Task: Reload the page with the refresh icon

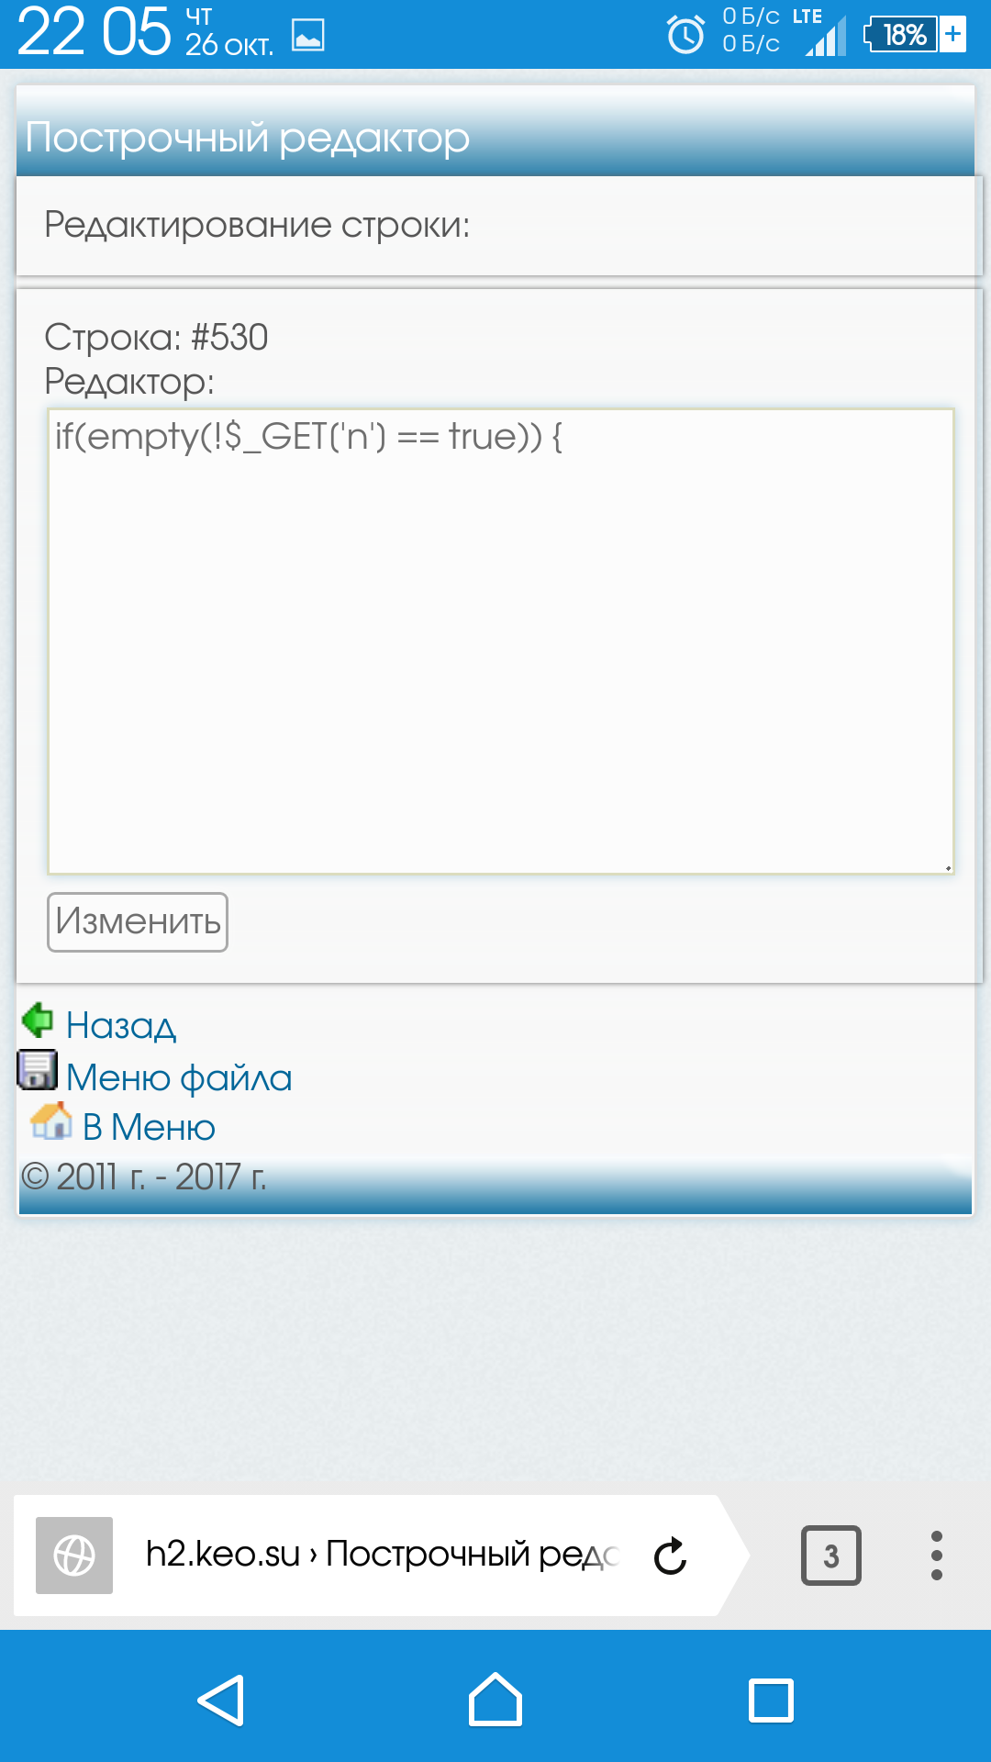Action: click(x=670, y=1556)
